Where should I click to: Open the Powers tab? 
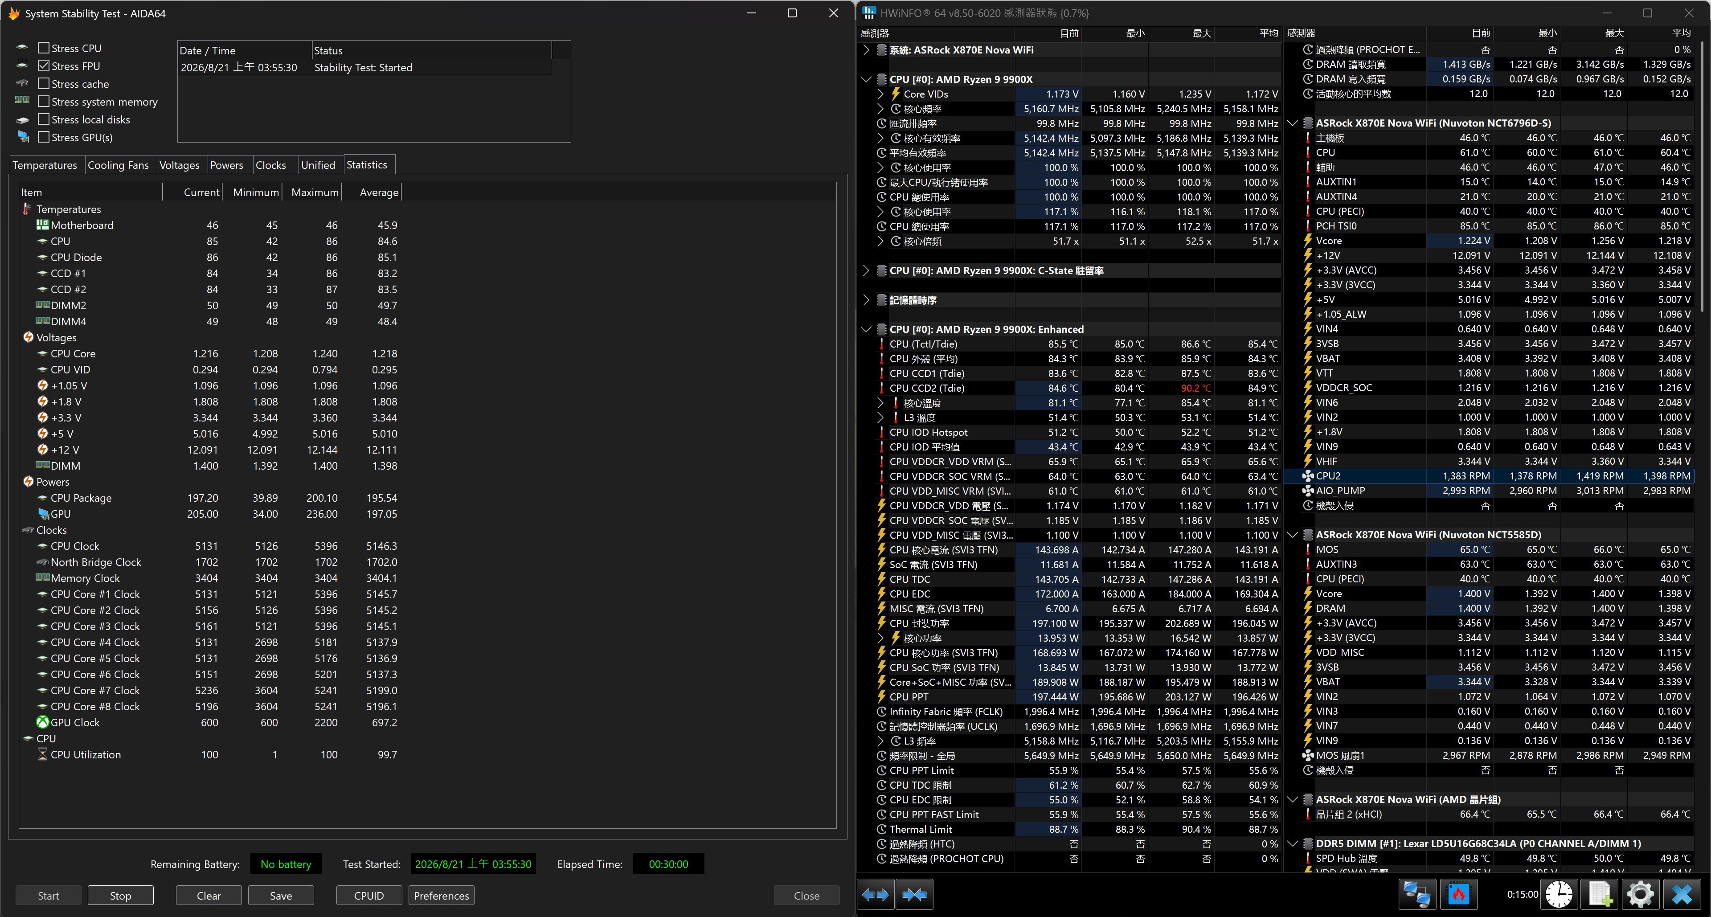[x=226, y=165]
